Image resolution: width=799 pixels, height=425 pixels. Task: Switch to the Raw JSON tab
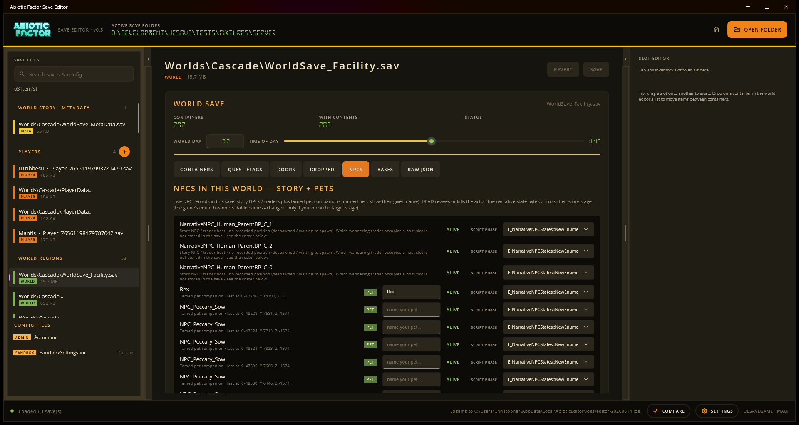[420, 169]
